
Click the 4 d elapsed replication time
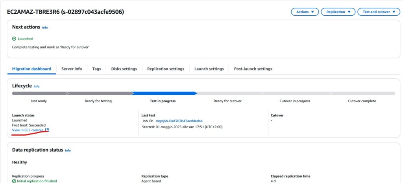[x=273, y=181]
